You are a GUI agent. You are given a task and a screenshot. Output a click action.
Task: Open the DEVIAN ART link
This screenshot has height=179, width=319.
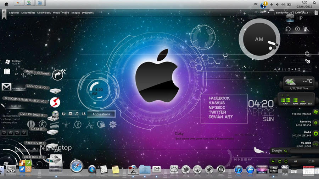pyautogui.click(x=220, y=117)
